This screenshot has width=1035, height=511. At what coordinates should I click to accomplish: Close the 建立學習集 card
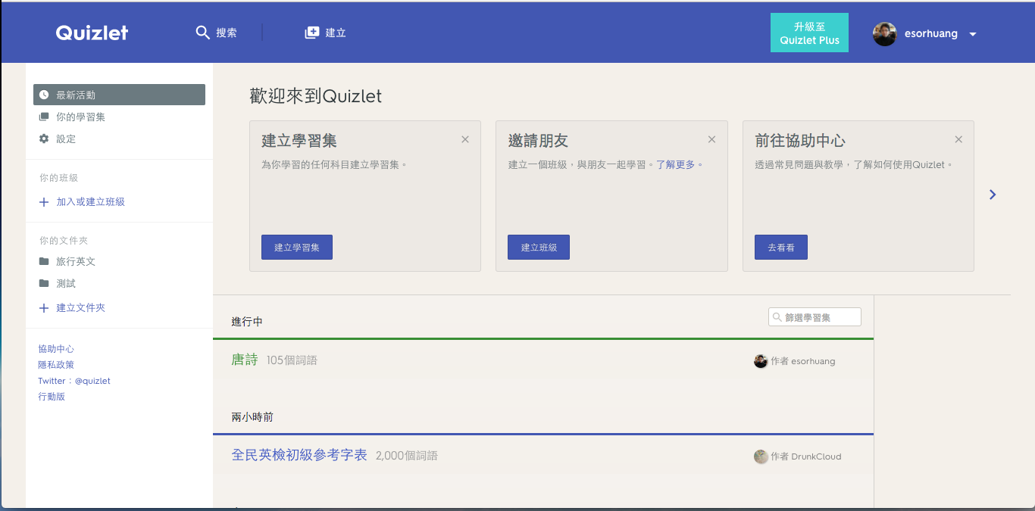point(465,139)
